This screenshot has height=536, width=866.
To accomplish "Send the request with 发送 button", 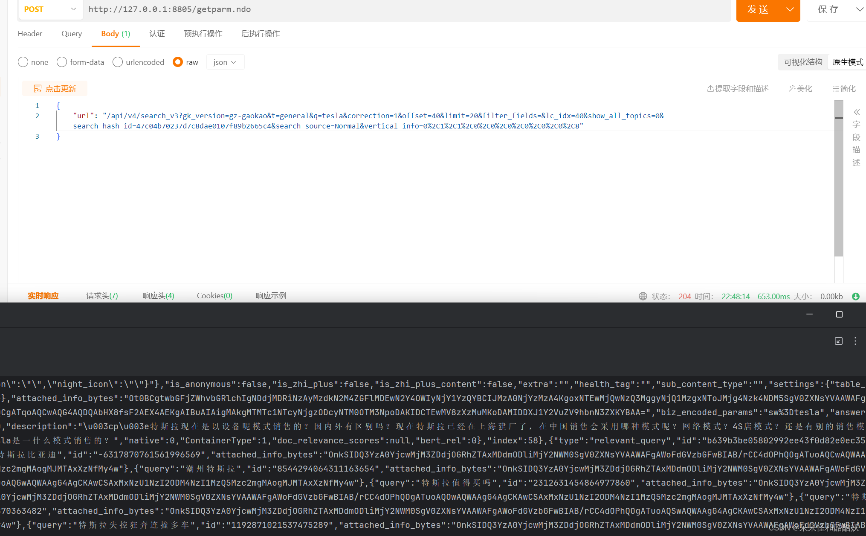I will tap(758, 9).
